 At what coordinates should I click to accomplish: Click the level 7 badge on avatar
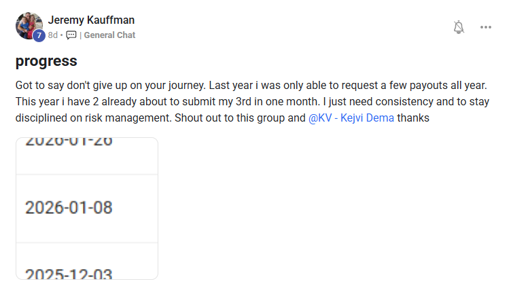click(x=39, y=36)
